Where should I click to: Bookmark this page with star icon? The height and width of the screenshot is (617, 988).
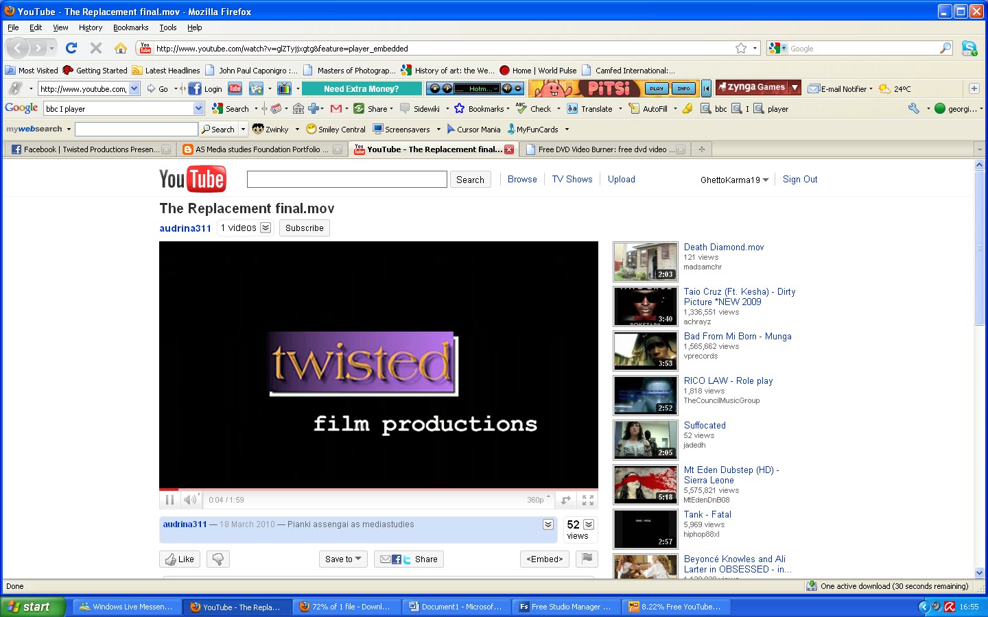[x=741, y=48]
